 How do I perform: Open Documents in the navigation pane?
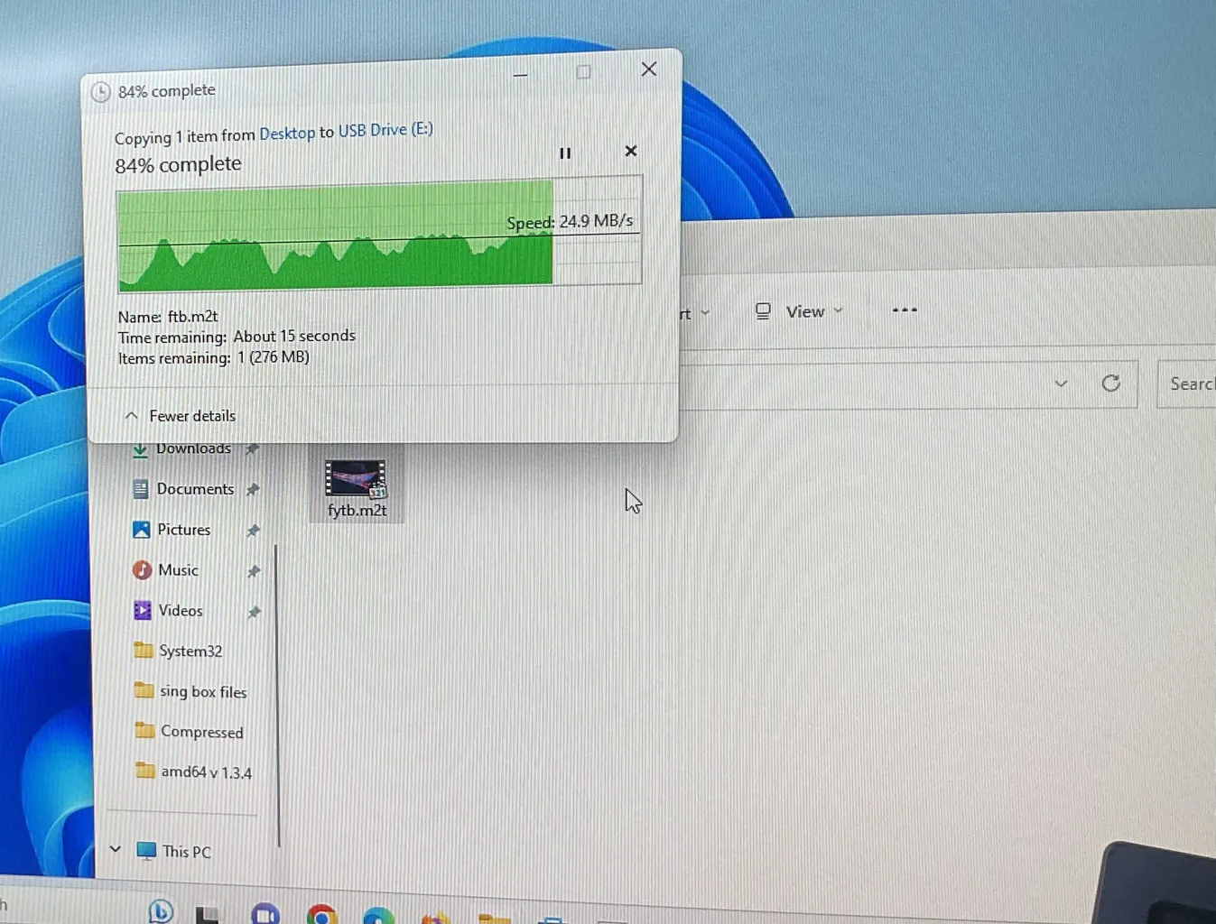195,489
